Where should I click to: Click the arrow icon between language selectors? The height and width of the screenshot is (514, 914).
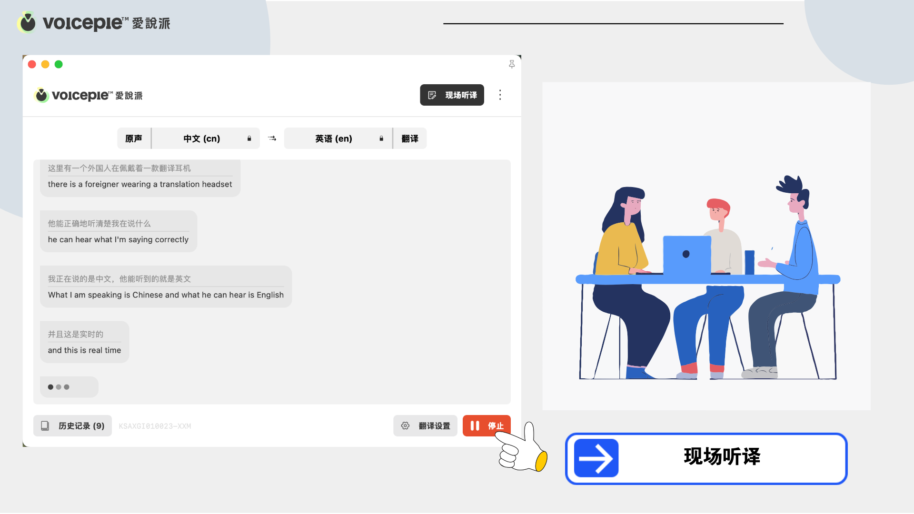272,138
